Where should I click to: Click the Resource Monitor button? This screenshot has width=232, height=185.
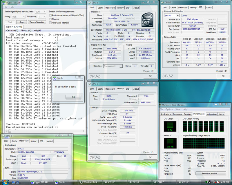tap(211, 173)
